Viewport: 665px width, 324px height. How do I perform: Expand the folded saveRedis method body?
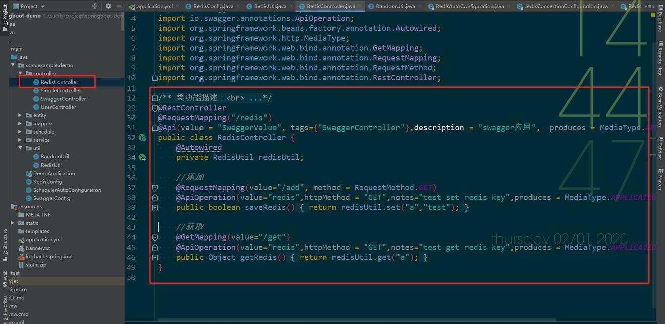pyautogui.click(x=155, y=207)
